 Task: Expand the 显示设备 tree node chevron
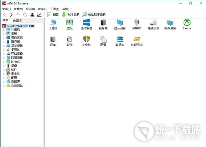coord(4,46)
